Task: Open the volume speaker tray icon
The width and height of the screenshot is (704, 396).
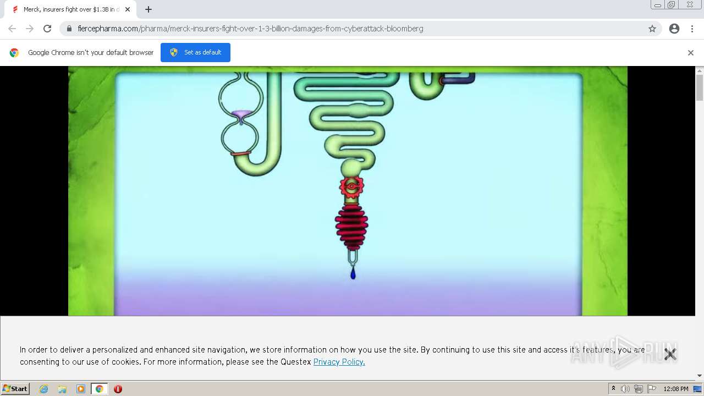Action: coord(625,389)
